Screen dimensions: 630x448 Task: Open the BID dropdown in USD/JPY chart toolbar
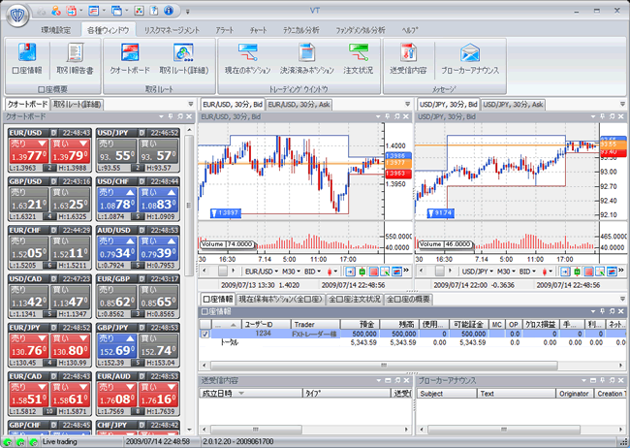[527, 272]
